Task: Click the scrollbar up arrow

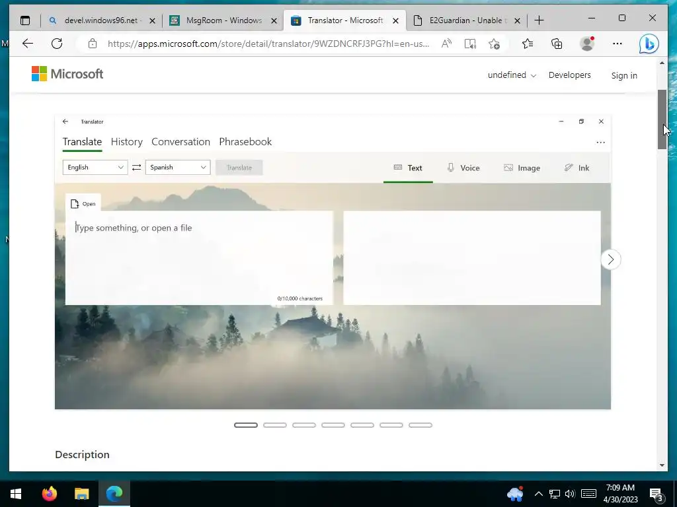Action: coord(662,63)
